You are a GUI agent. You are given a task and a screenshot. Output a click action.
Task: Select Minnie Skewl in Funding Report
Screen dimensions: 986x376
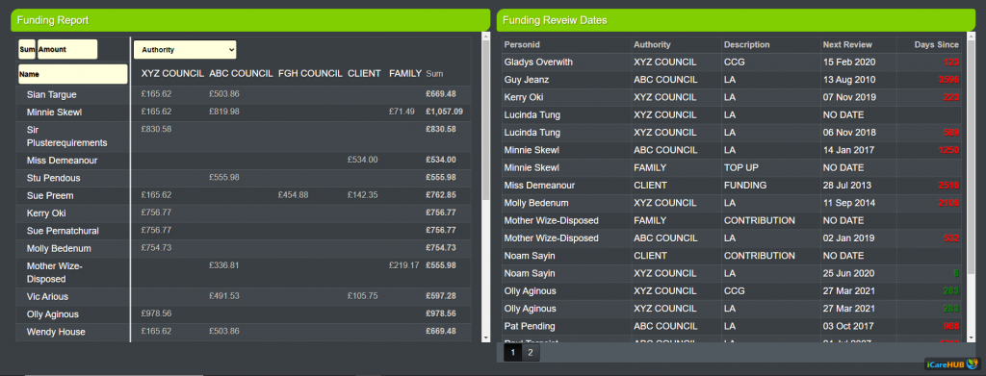coord(55,113)
